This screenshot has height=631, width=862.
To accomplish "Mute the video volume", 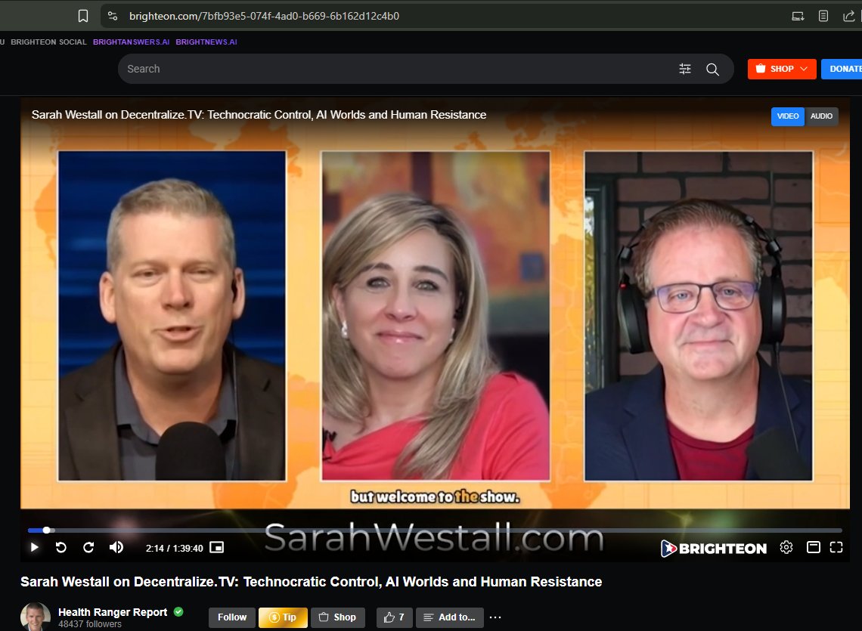I will (x=116, y=547).
